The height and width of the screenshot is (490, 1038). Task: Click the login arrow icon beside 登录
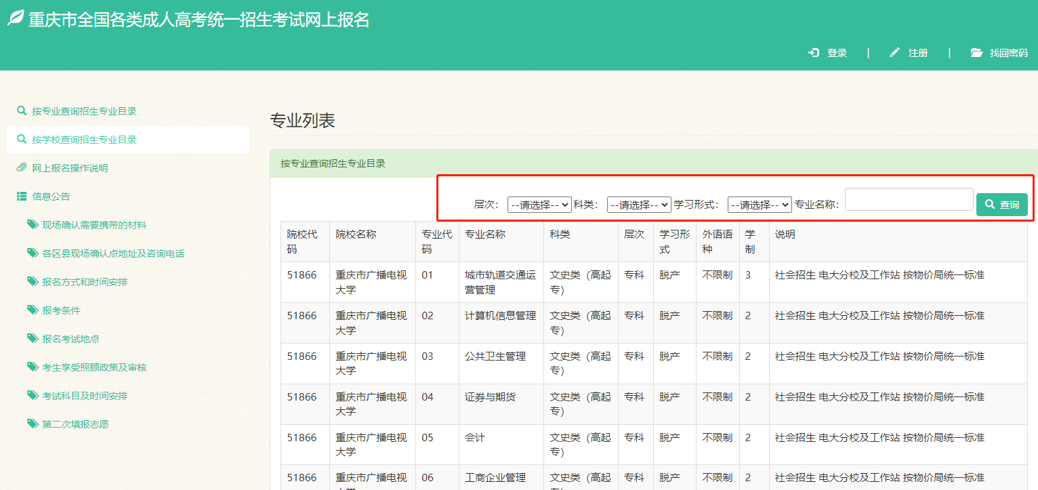pos(814,53)
